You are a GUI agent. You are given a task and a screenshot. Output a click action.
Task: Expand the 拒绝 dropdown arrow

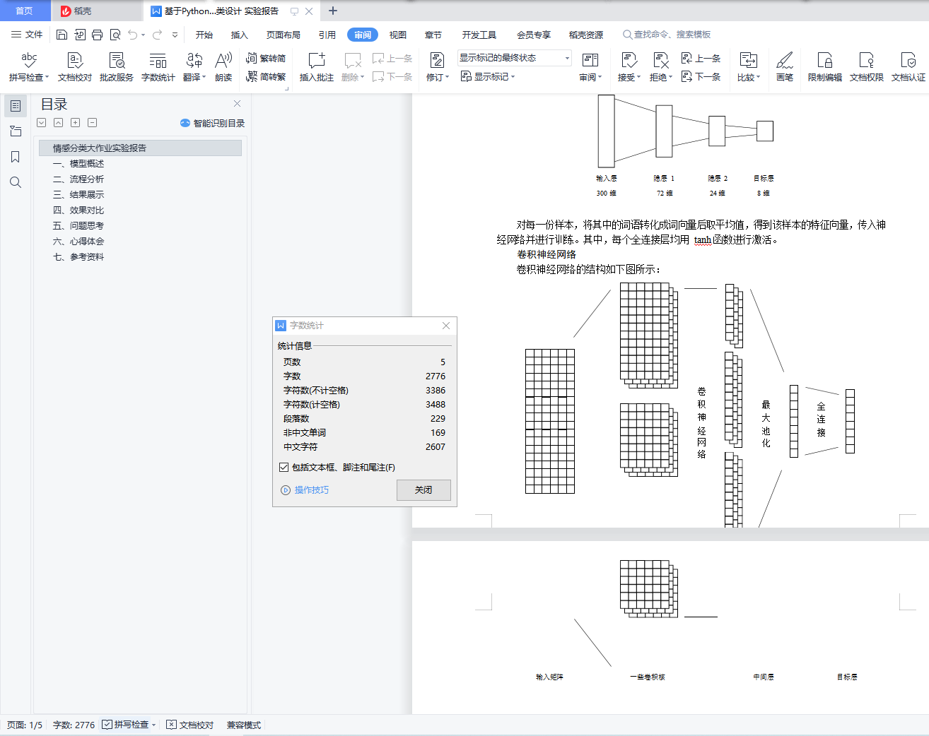[x=670, y=78]
